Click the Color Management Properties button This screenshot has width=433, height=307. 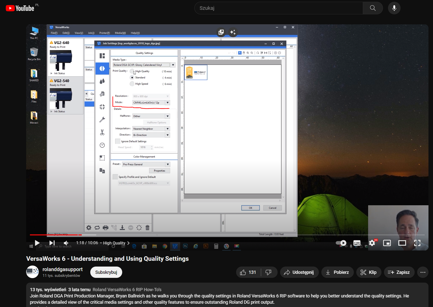pyautogui.click(x=160, y=171)
